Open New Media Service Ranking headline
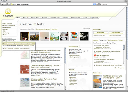The height and width of the screenshot is (92, 128). click(46, 66)
